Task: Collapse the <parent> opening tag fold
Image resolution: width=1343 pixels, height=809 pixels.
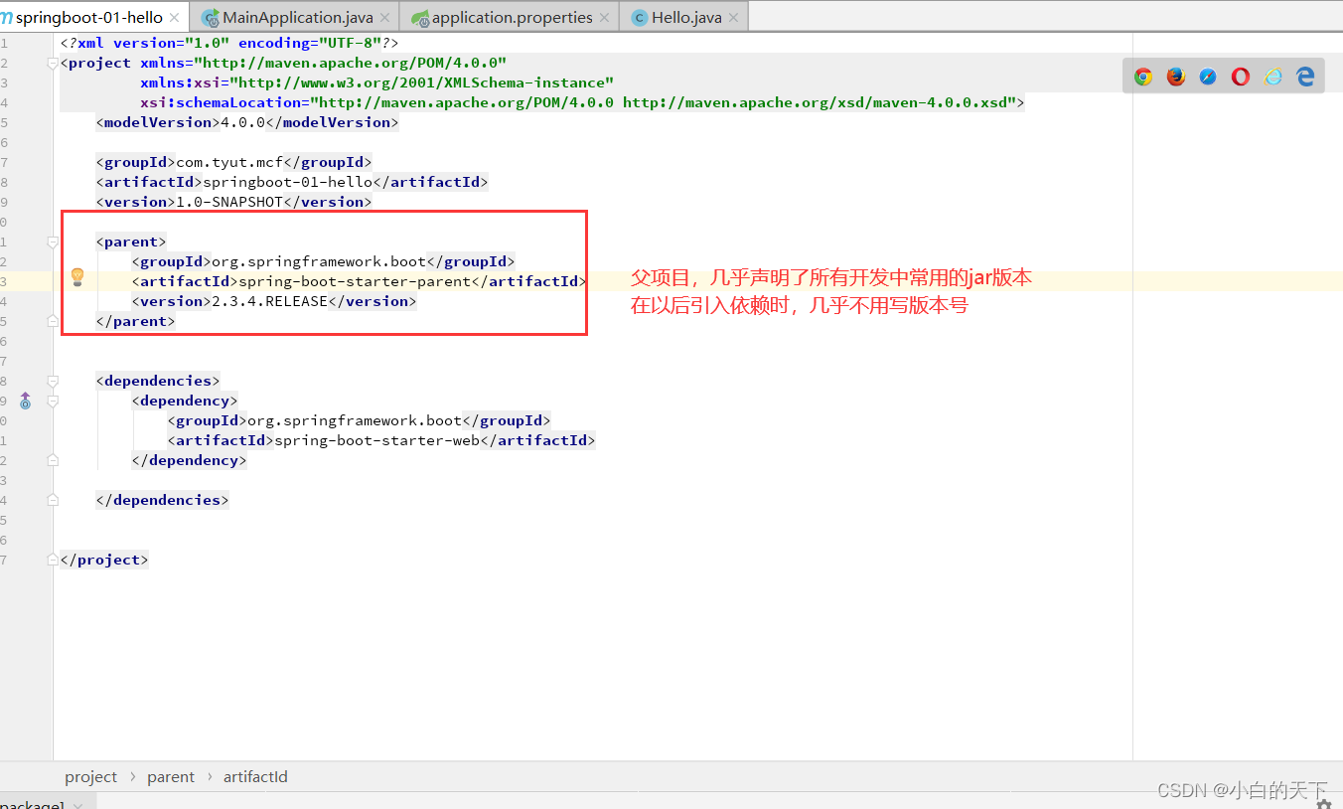Action: click(52, 242)
